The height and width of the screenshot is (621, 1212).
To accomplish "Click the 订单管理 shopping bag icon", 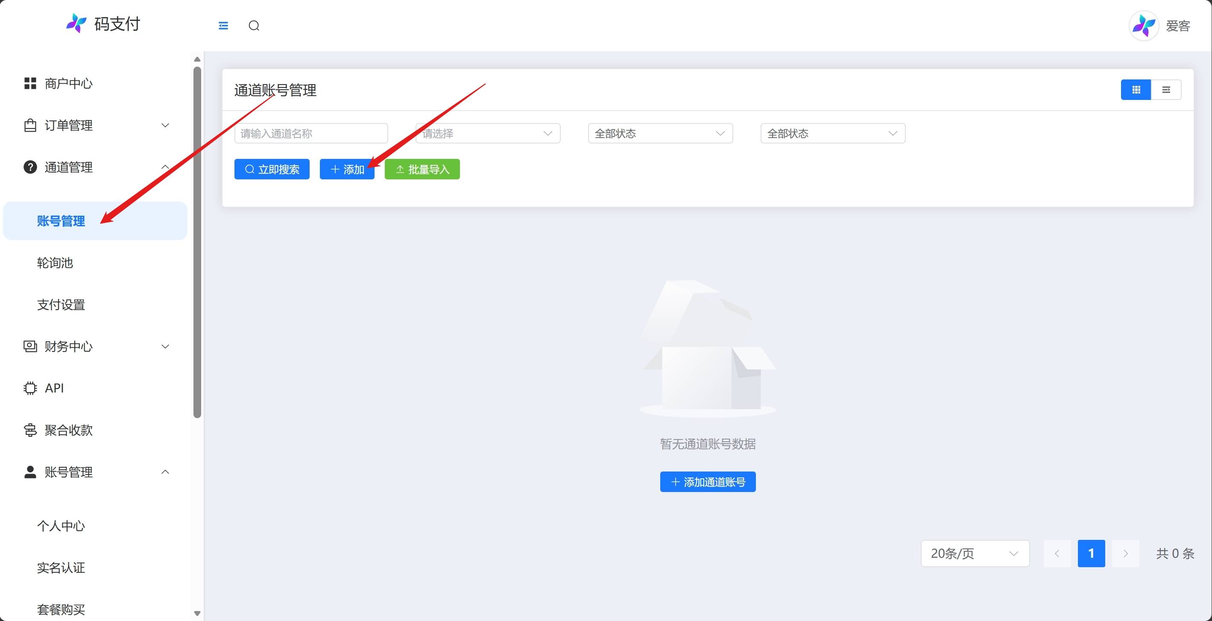I will point(30,125).
